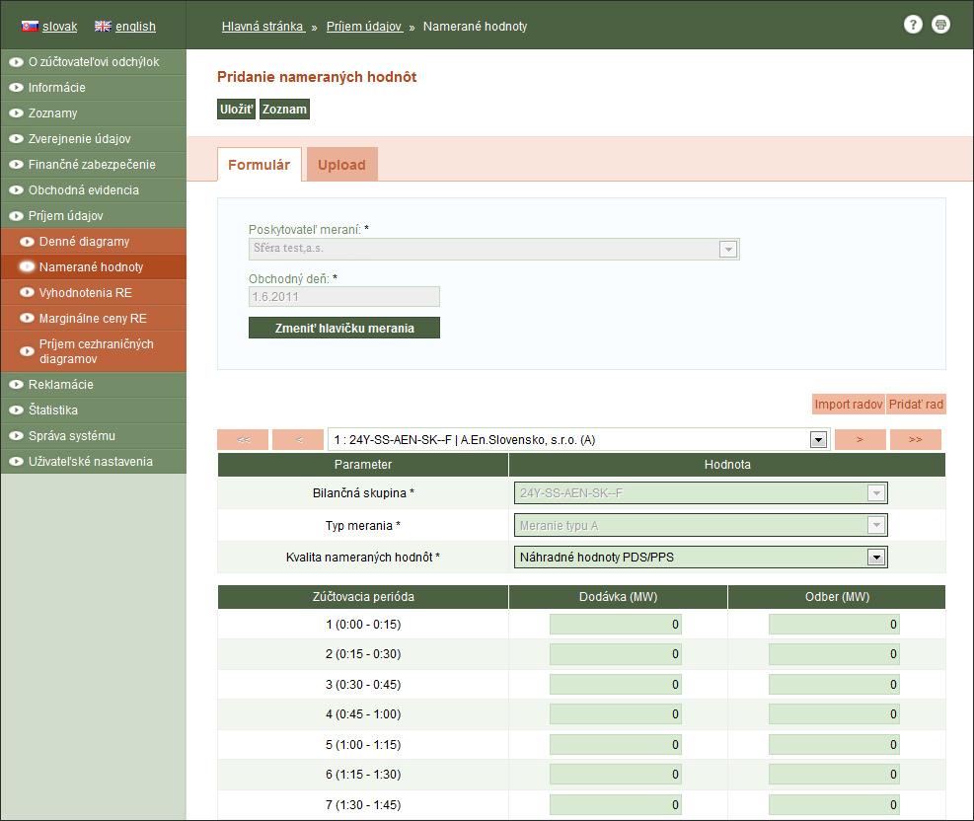The width and height of the screenshot is (974, 821).
Task: Switch to the Upload tab
Action: click(341, 165)
